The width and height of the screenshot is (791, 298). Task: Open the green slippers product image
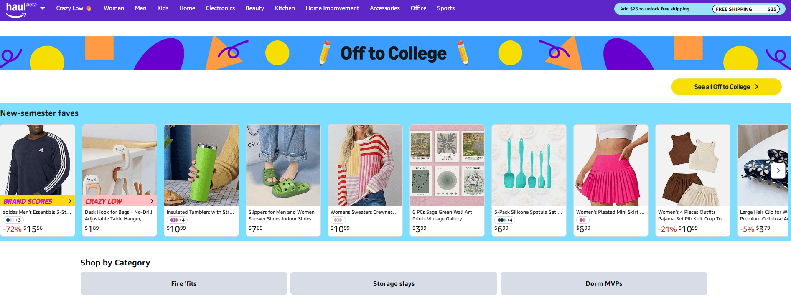pyautogui.click(x=283, y=165)
